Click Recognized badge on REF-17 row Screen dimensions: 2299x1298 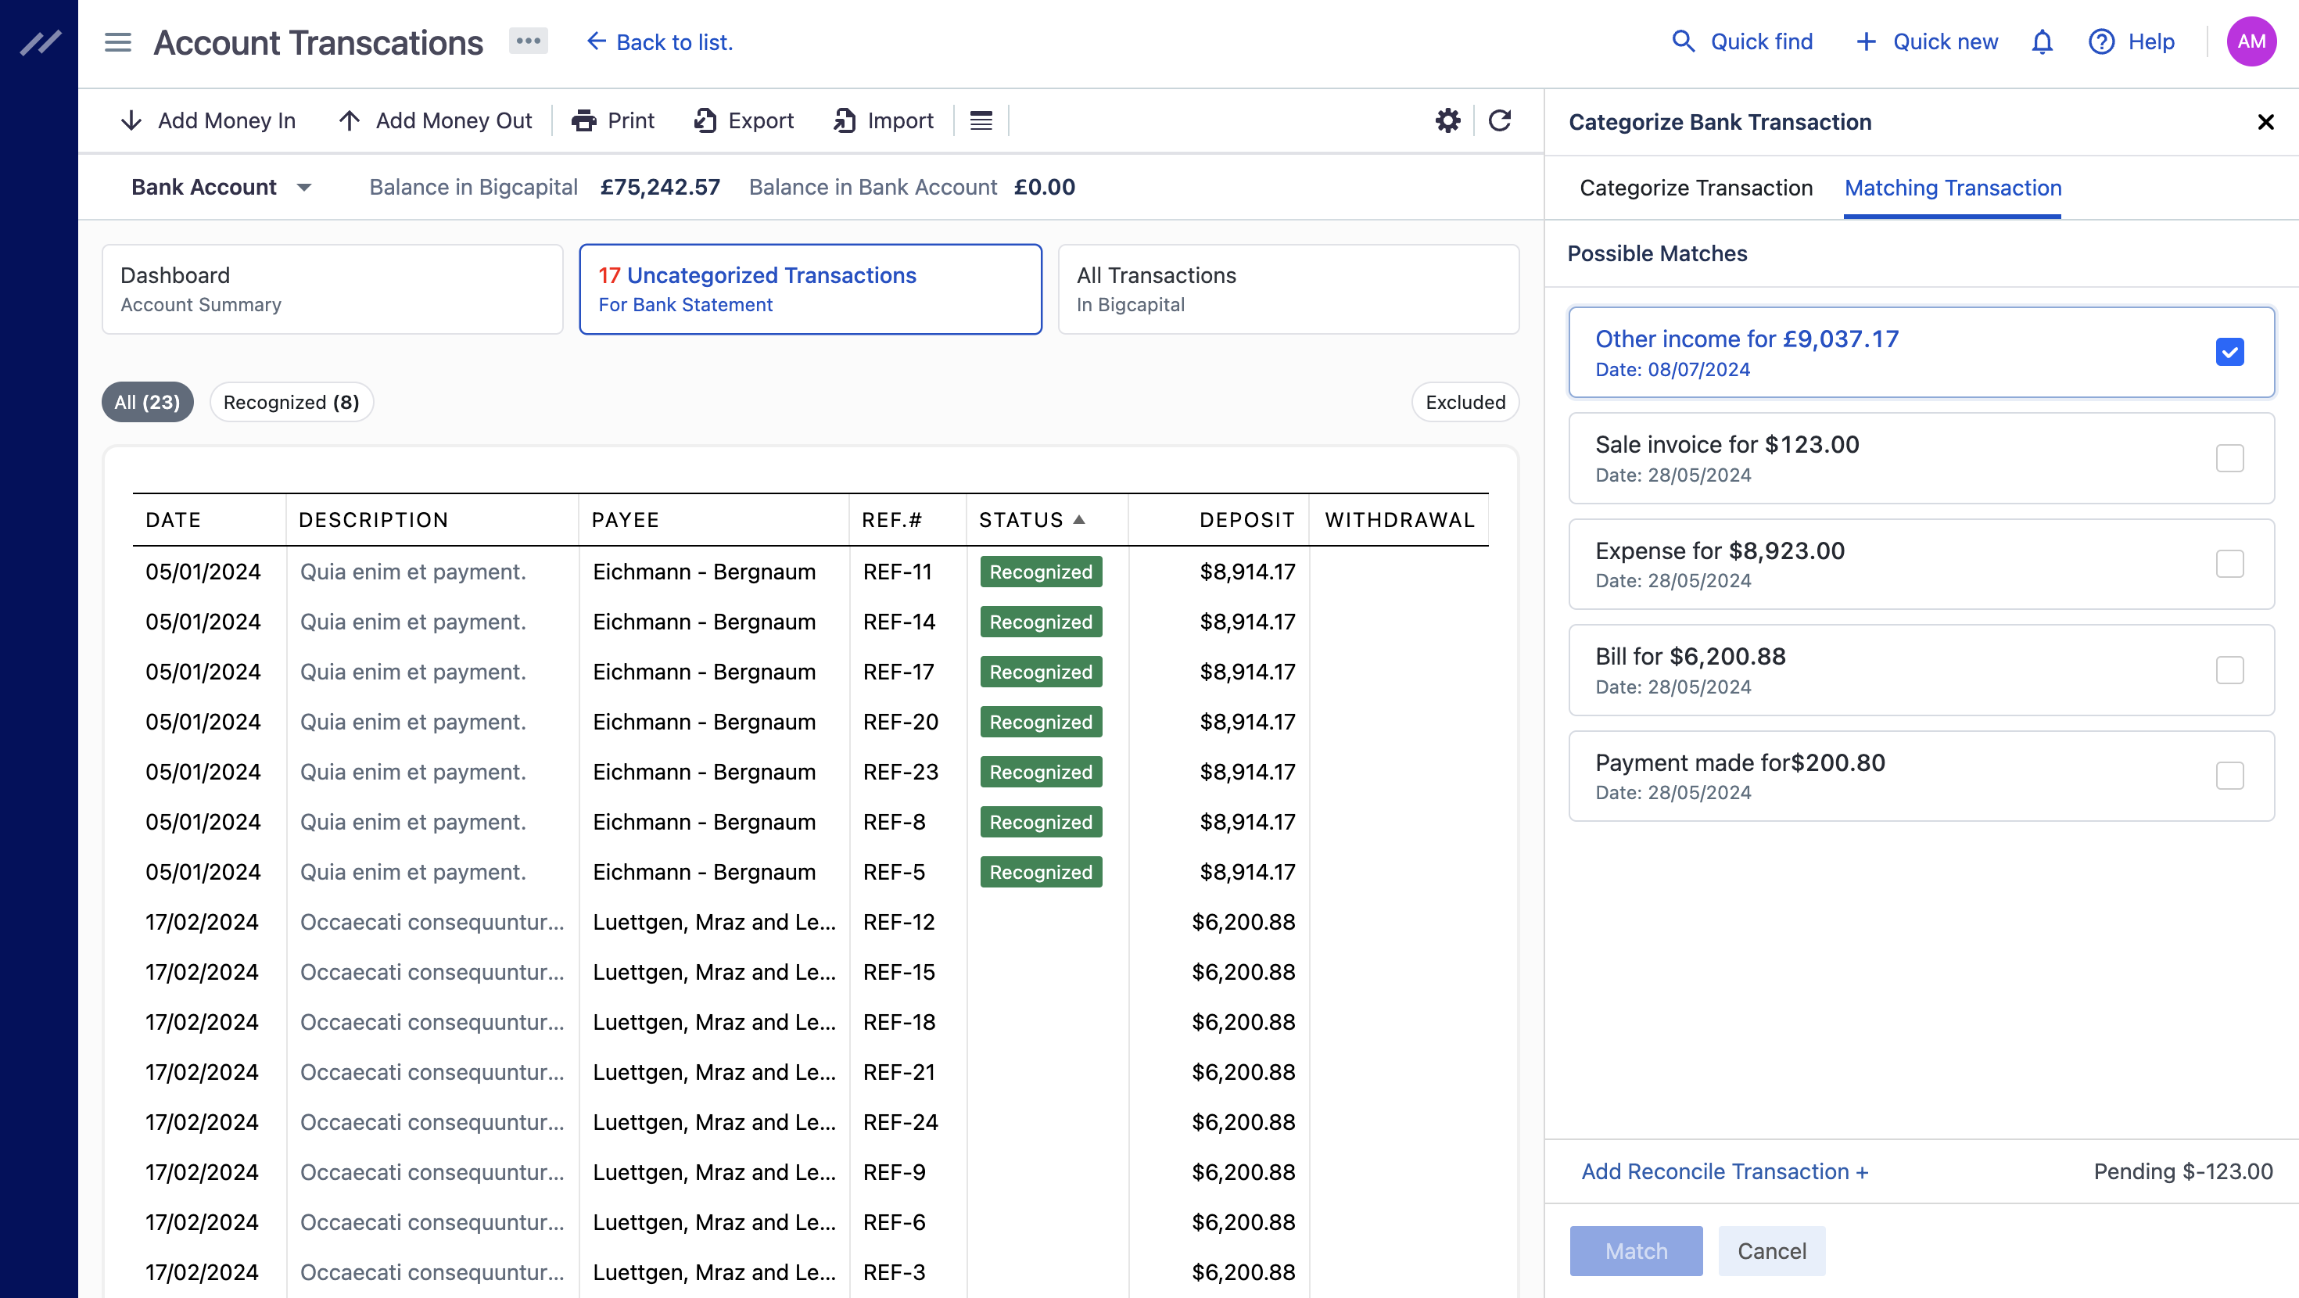(1041, 672)
